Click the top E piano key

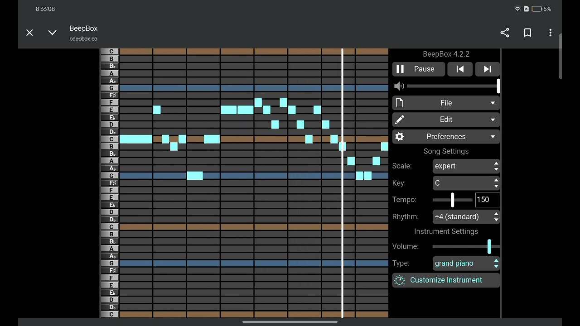click(110, 110)
